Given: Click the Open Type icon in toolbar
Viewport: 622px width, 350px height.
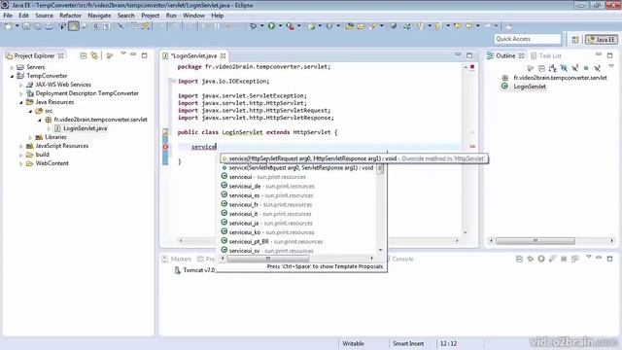Looking at the screenshot, I should point(349,26).
